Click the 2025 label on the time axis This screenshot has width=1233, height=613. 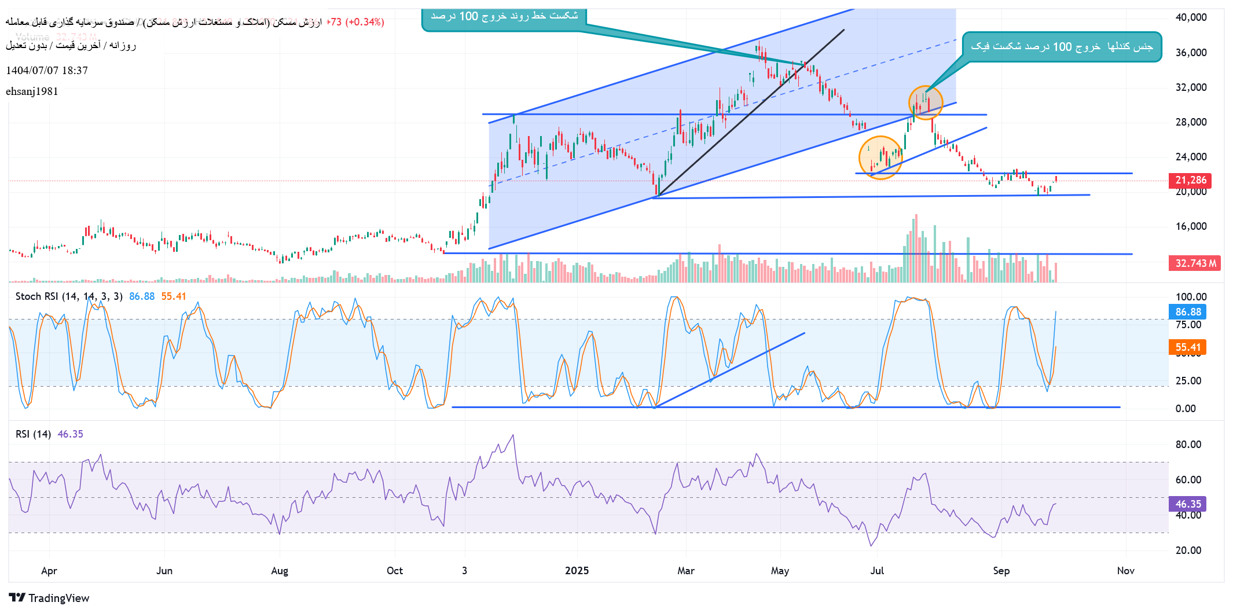(x=577, y=571)
